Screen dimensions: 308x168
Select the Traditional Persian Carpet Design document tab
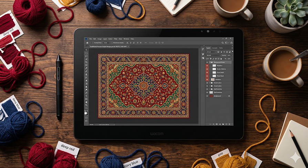[109, 46]
